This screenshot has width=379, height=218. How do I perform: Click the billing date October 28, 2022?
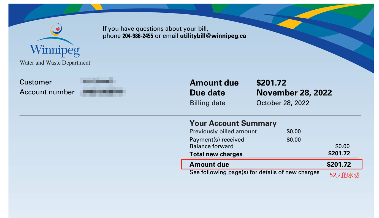283,103
